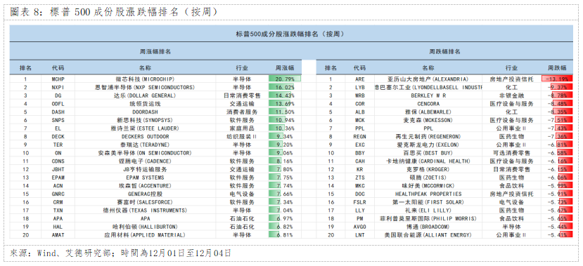Click the BERKLEY W R name cell
The width and height of the screenshot is (583, 266).
click(428, 95)
